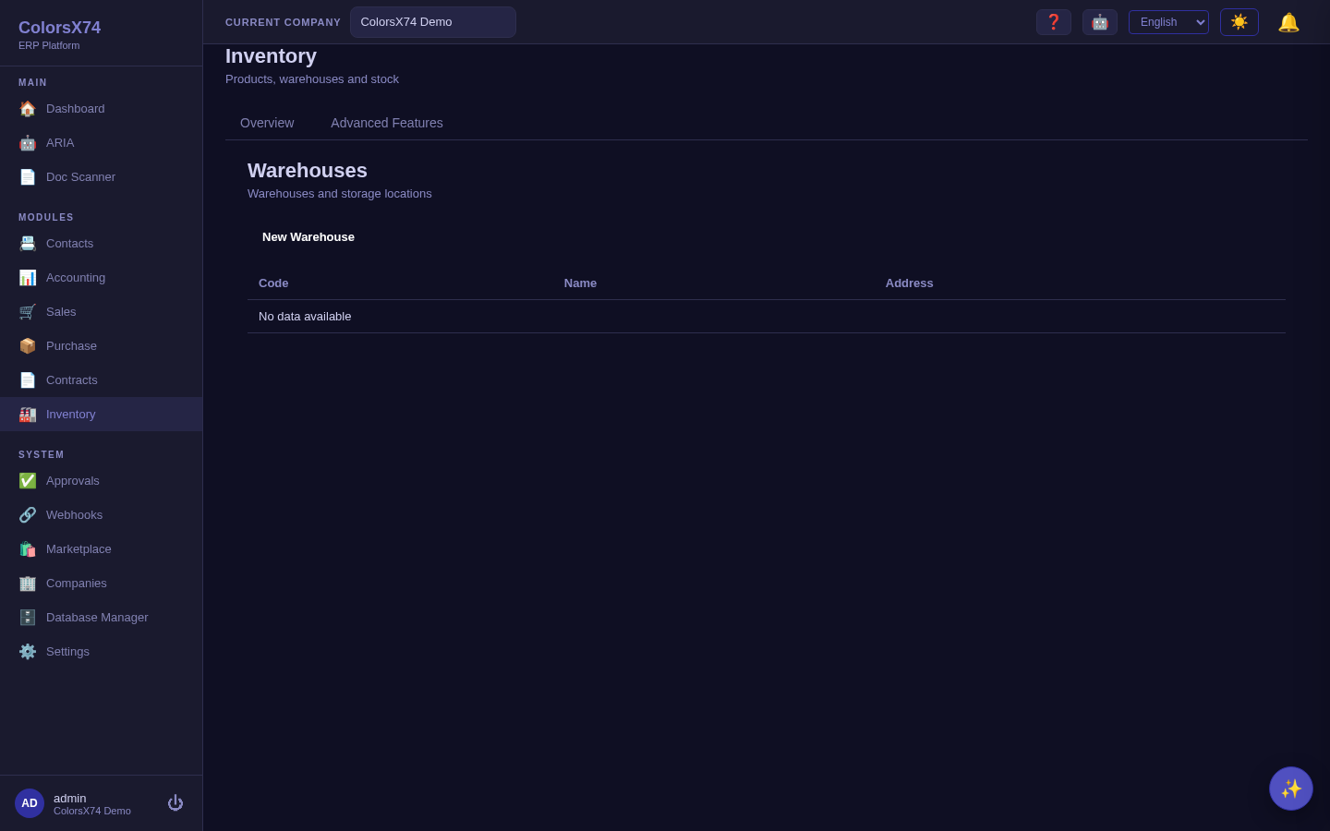
Task: Click the ColorsX74 logo title
Action: click(x=60, y=28)
